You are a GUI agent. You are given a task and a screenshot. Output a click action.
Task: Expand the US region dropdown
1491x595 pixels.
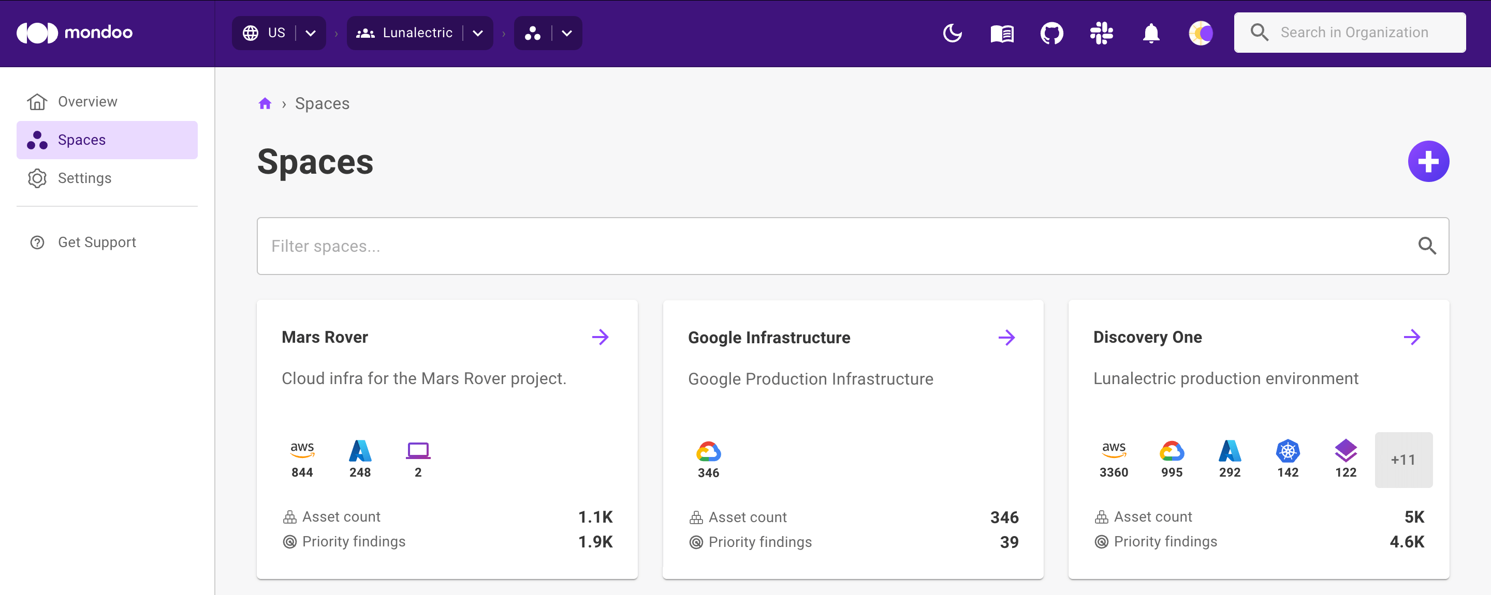(310, 33)
